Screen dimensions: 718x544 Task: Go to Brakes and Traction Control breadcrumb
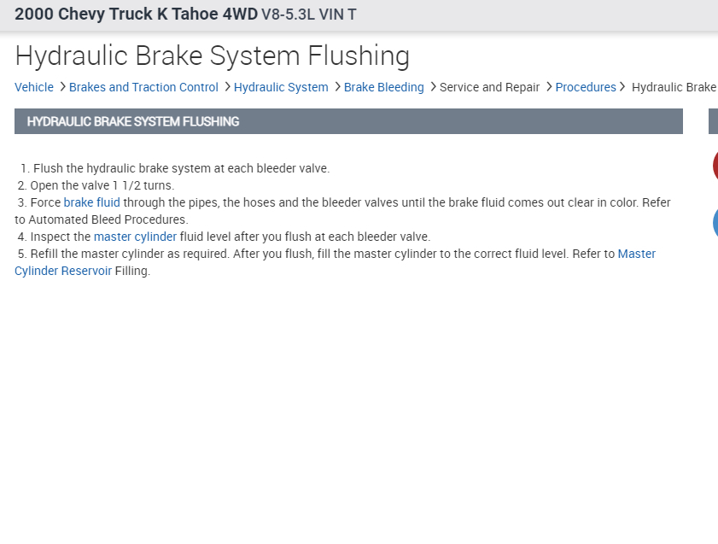tap(143, 87)
